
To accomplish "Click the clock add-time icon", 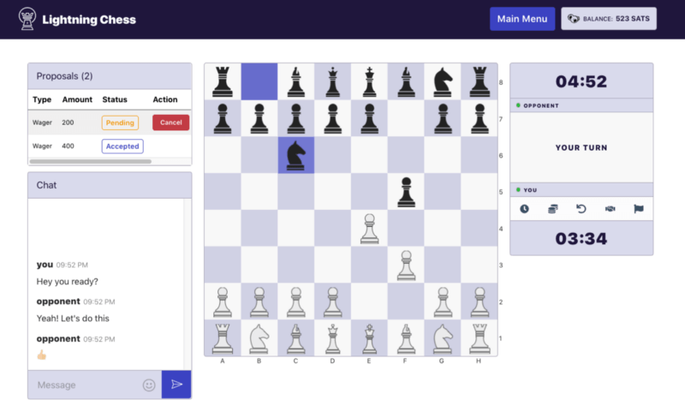I will pyautogui.click(x=524, y=209).
